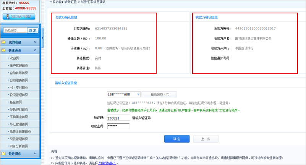This screenshot has width=306, height=165.
Task: Expand the 最近操作 section arrow
Action: [35, 154]
